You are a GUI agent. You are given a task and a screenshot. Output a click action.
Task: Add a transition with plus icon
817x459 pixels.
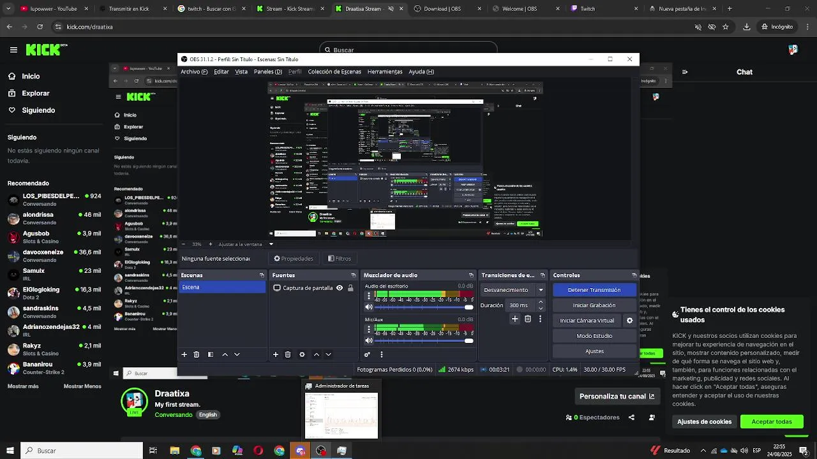514,319
